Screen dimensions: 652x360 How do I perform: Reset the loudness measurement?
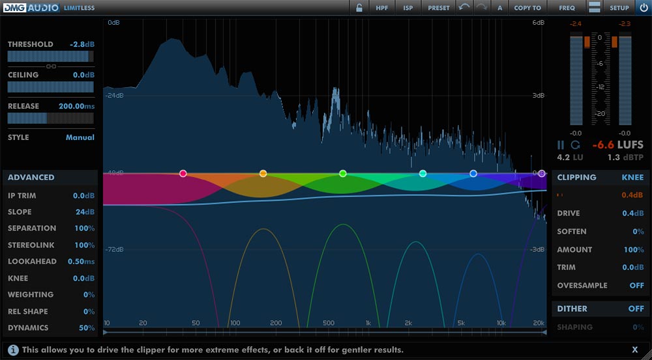(x=575, y=145)
